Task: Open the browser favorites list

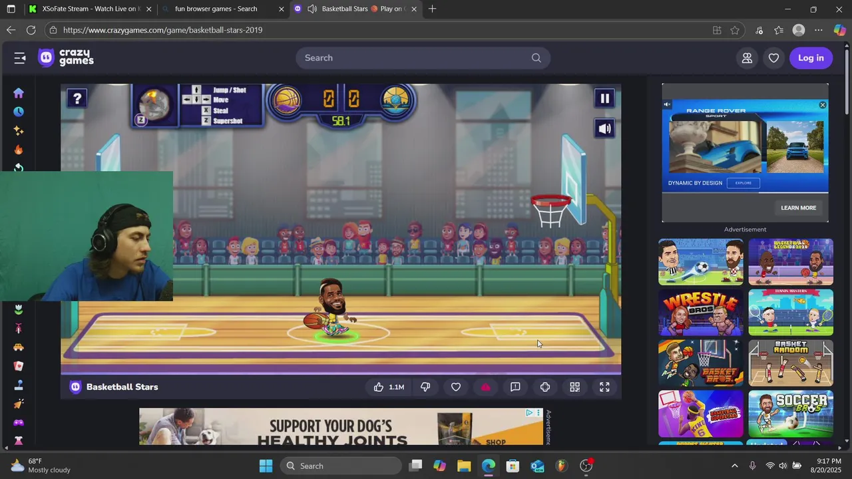Action: (779, 30)
